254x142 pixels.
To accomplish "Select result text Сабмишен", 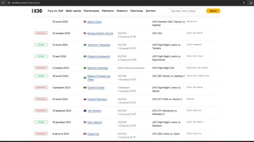I will (124, 88).
